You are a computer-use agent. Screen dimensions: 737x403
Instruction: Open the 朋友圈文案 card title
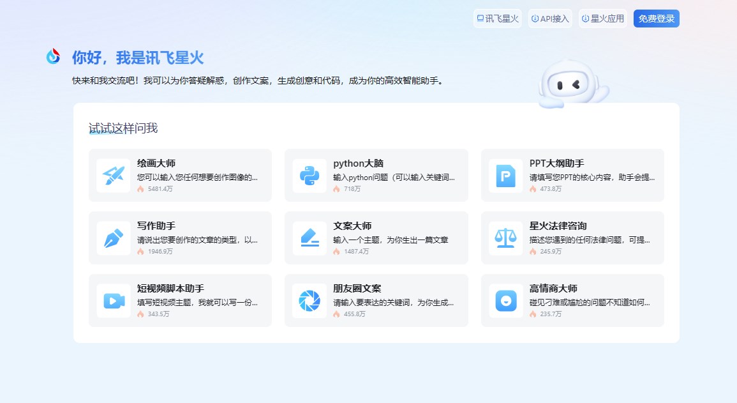click(357, 288)
